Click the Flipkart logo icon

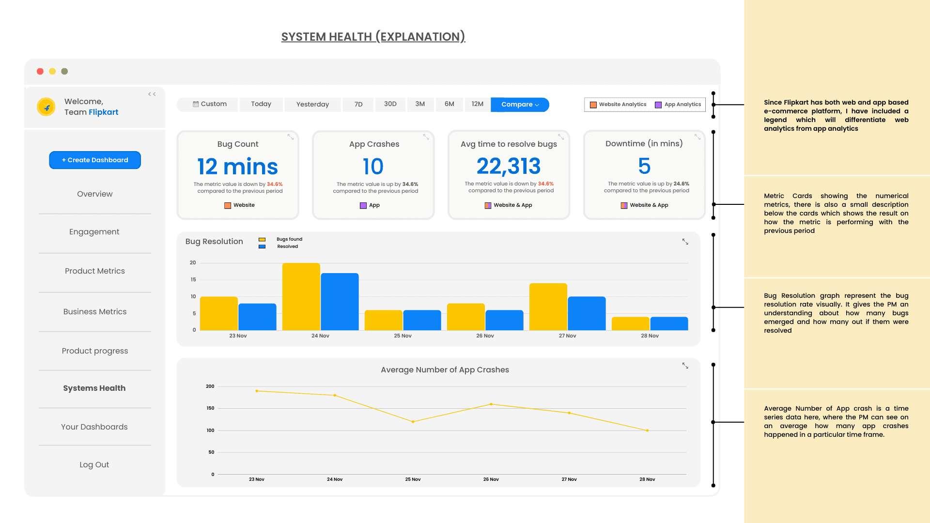click(46, 107)
